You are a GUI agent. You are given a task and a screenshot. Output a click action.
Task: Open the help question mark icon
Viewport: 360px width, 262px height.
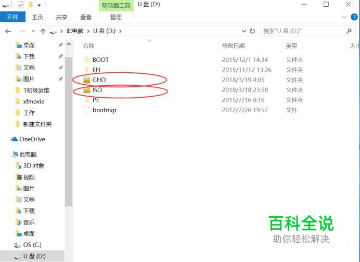354,17
